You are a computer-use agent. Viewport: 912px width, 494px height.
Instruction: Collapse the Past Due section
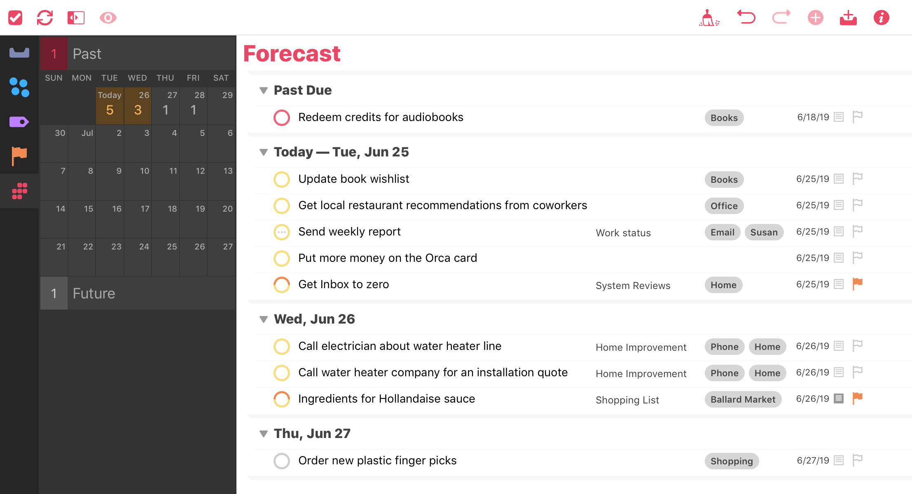tap(263, 90)
